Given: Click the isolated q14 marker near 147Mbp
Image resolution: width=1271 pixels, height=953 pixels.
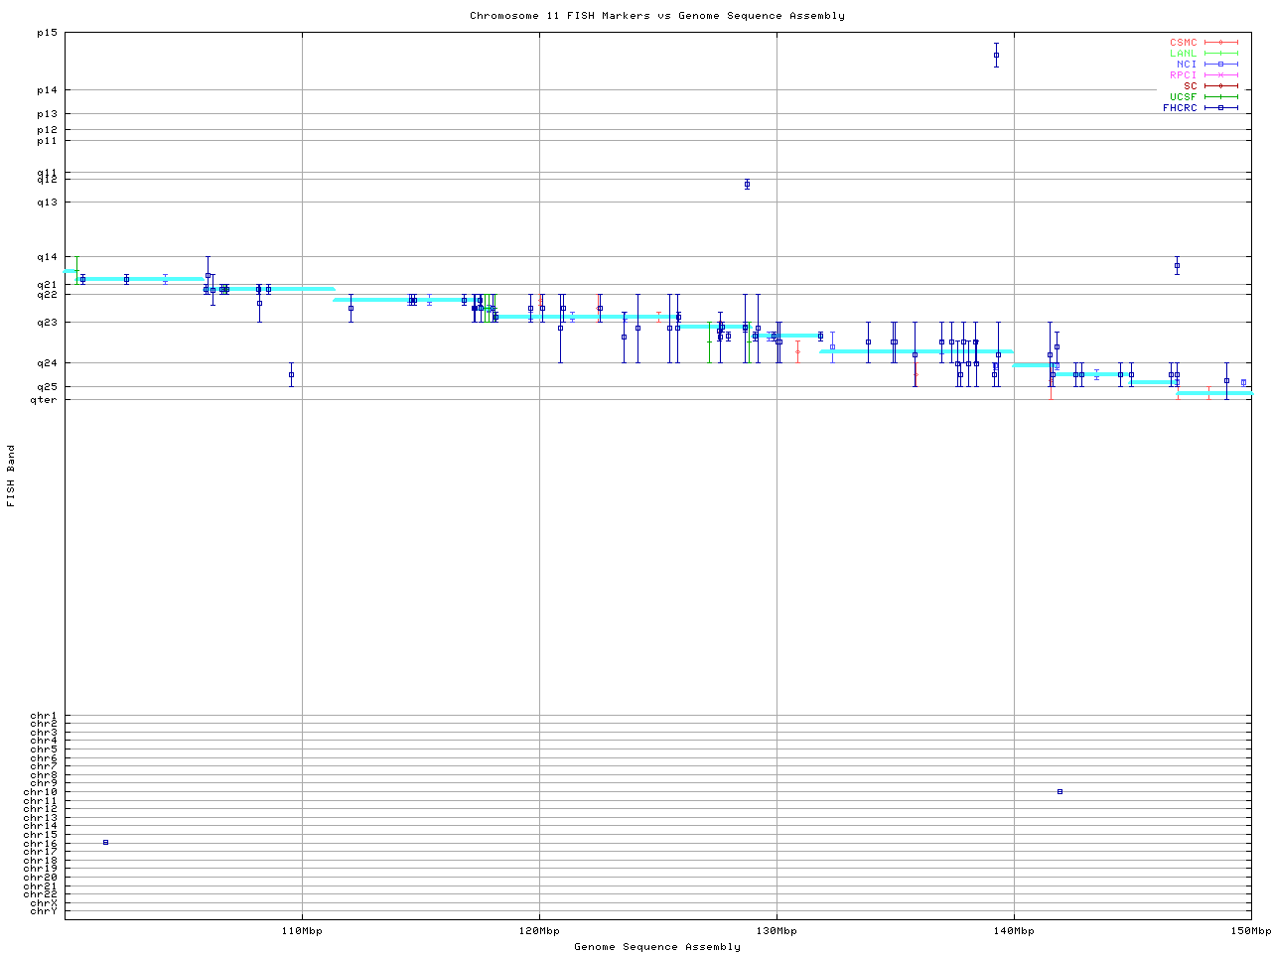Looking at the screenshot, I should tap(1177, 265).
